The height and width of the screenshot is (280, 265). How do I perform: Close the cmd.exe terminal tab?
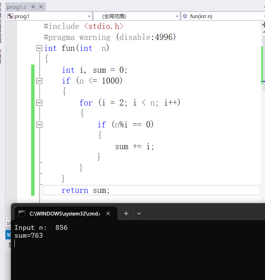[x=108, y=213]
